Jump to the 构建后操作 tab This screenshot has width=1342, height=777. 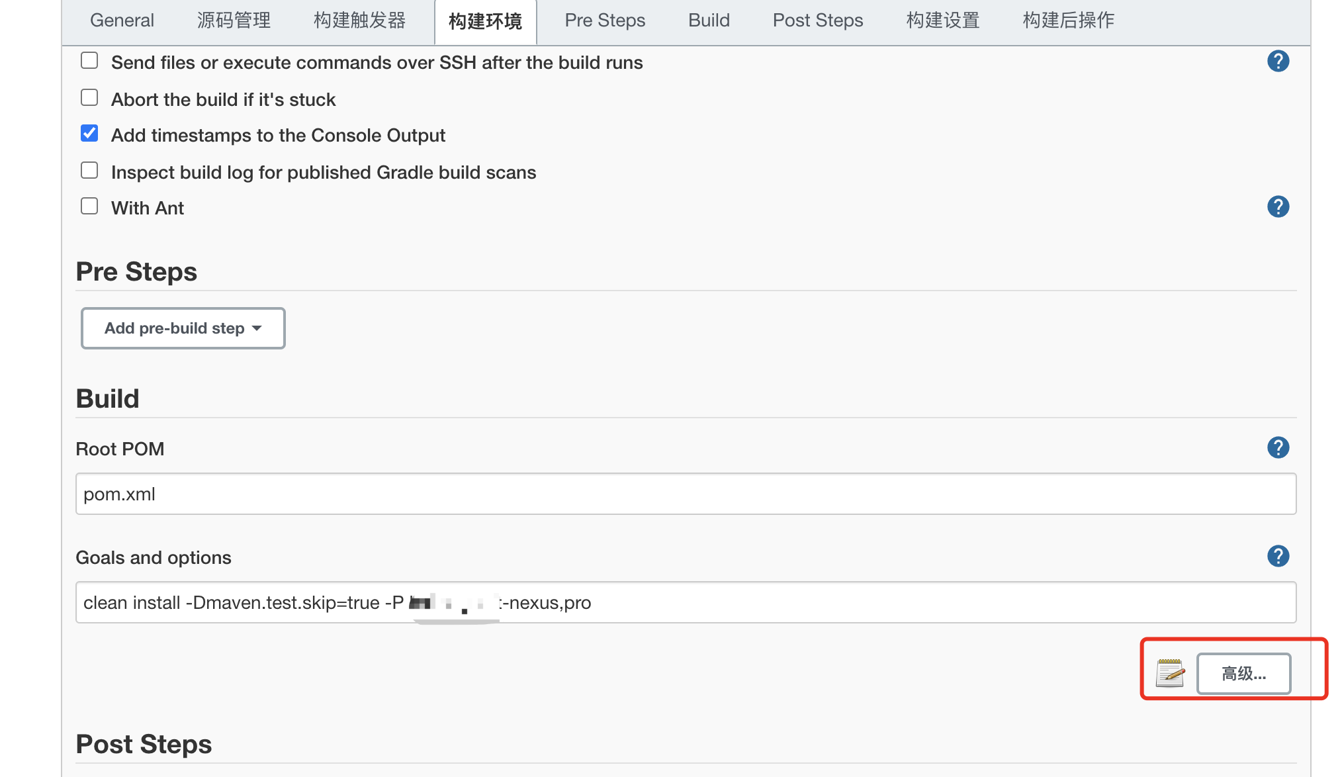1068,21
